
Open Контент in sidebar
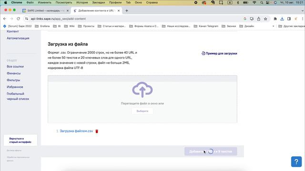(13, 31)
